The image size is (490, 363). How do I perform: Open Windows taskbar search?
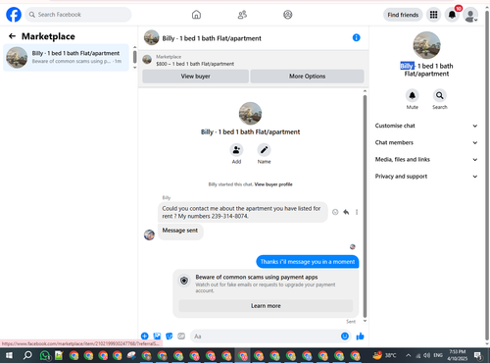tap(27, 355)
